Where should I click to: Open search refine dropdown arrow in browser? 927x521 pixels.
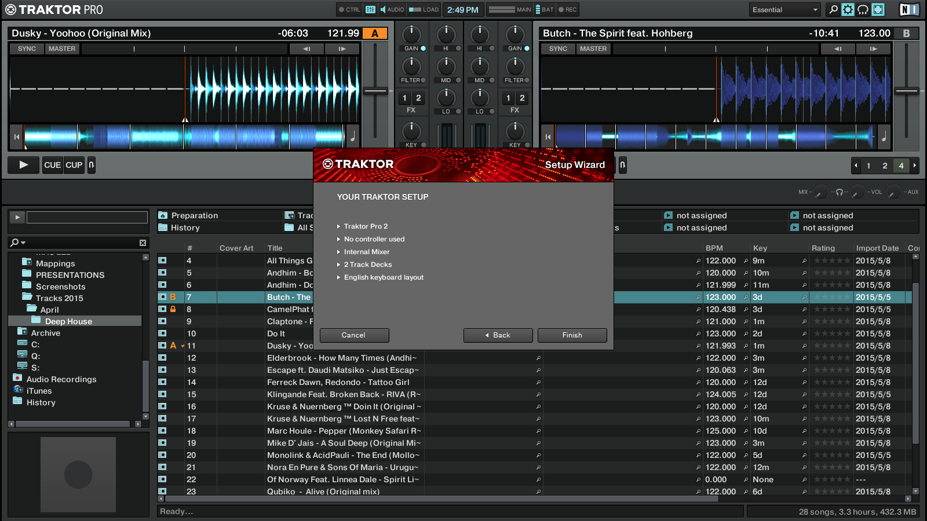coord(24,243)
